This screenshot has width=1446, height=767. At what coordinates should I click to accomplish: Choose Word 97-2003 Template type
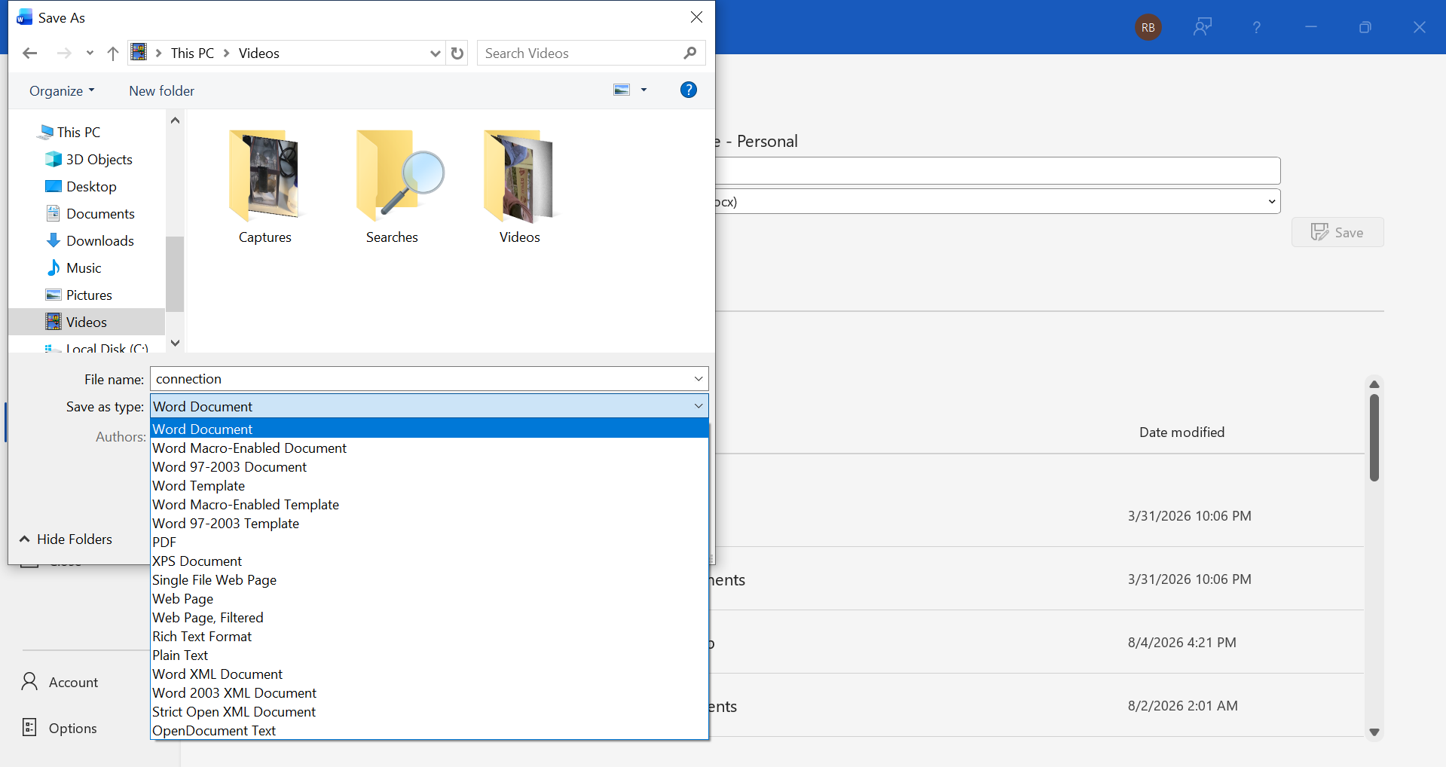point(430,524)
